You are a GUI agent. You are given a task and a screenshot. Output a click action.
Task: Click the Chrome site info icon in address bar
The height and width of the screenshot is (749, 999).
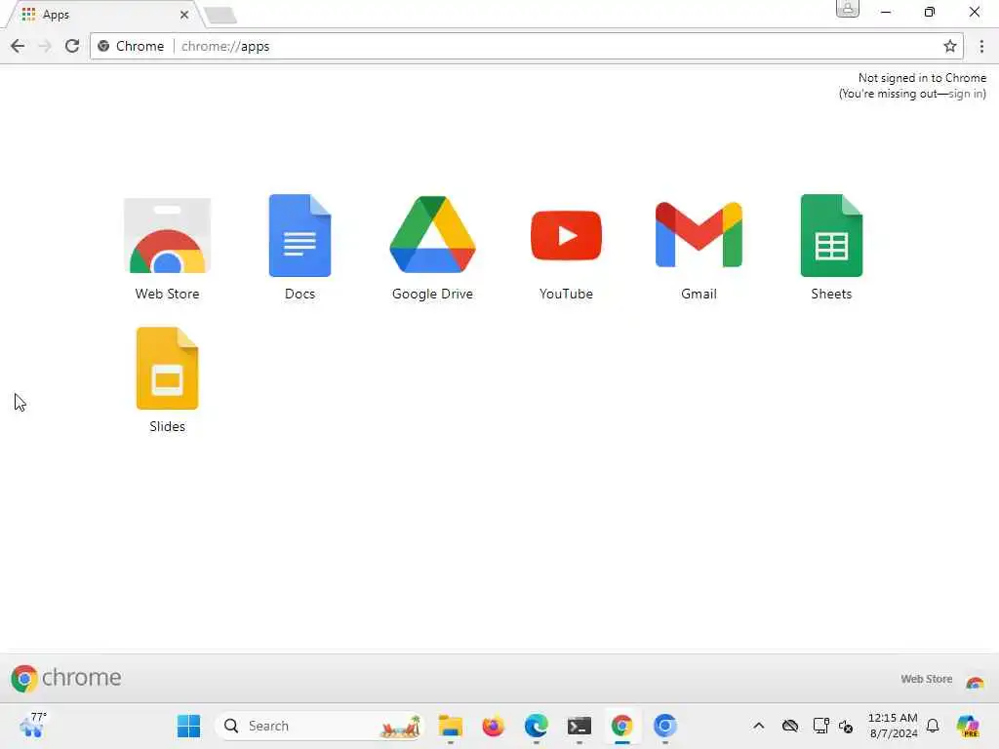(x=103, y=46)
